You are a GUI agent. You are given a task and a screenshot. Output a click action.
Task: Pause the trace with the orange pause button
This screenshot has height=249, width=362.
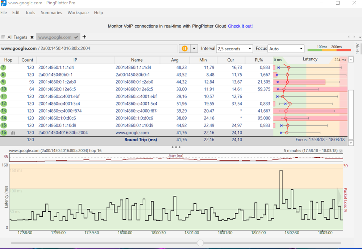pos(184,49)
